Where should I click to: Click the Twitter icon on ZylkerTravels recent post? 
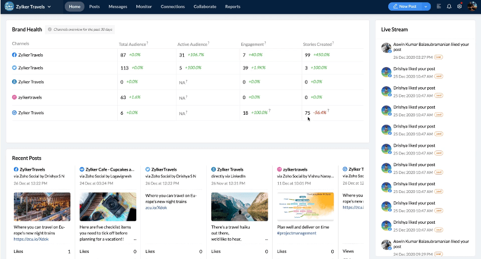pos(147,169)
